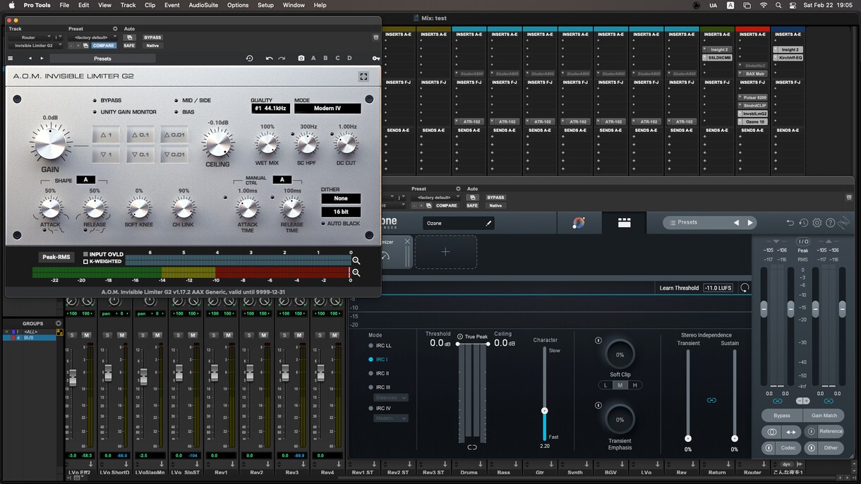Select IRC II mode radio in Ozone
861x484 pixels.
(371, 373)
